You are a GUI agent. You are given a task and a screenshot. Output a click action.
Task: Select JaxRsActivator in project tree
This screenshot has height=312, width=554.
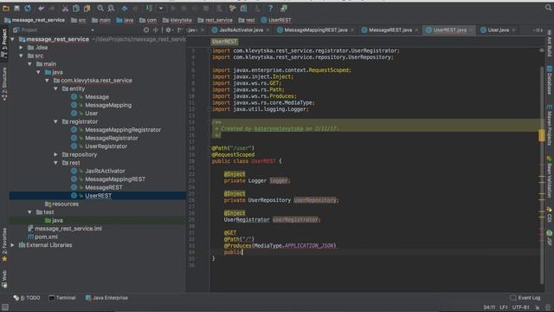tap(105, 171)
